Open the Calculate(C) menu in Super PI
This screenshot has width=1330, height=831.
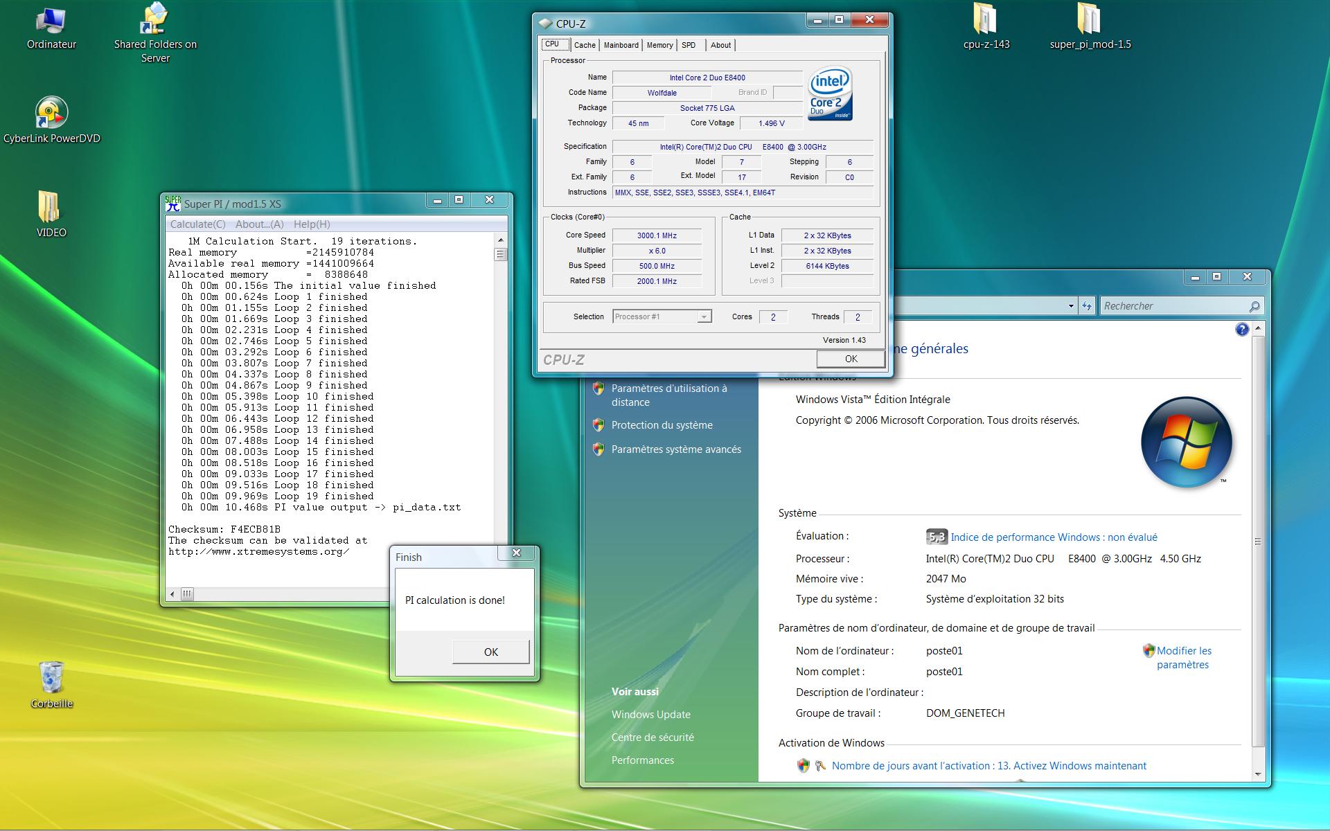197,224
